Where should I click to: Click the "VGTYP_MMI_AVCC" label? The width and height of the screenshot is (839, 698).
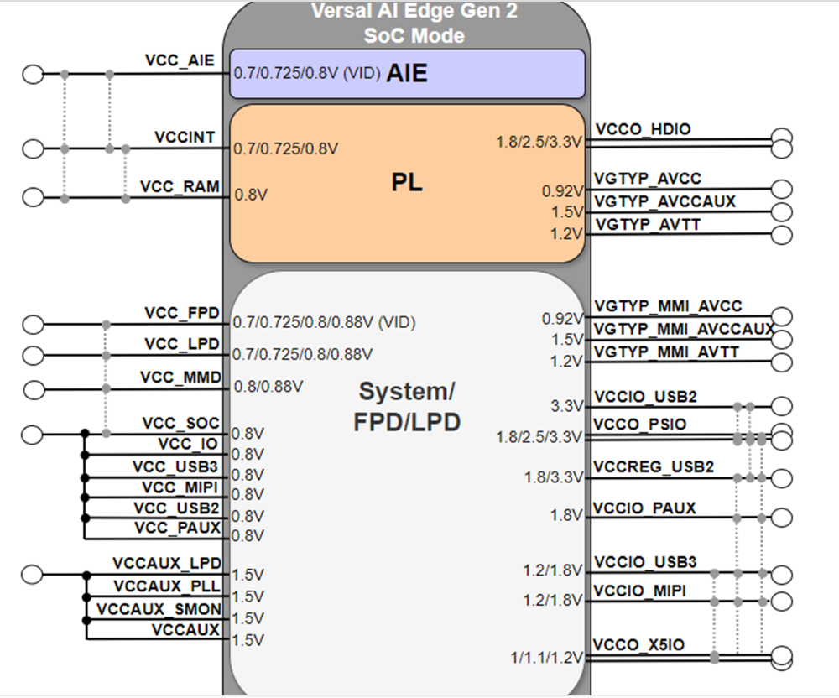point(669,306)
